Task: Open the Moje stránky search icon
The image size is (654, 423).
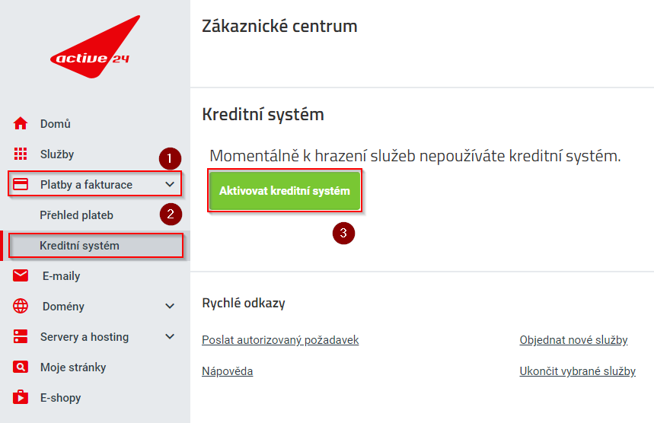Action: click(21, 367)
